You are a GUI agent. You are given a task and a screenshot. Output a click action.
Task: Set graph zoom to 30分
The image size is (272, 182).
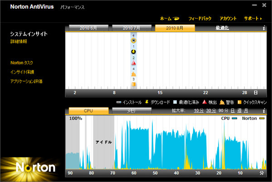pyautogui.click(x=211, y=110)
